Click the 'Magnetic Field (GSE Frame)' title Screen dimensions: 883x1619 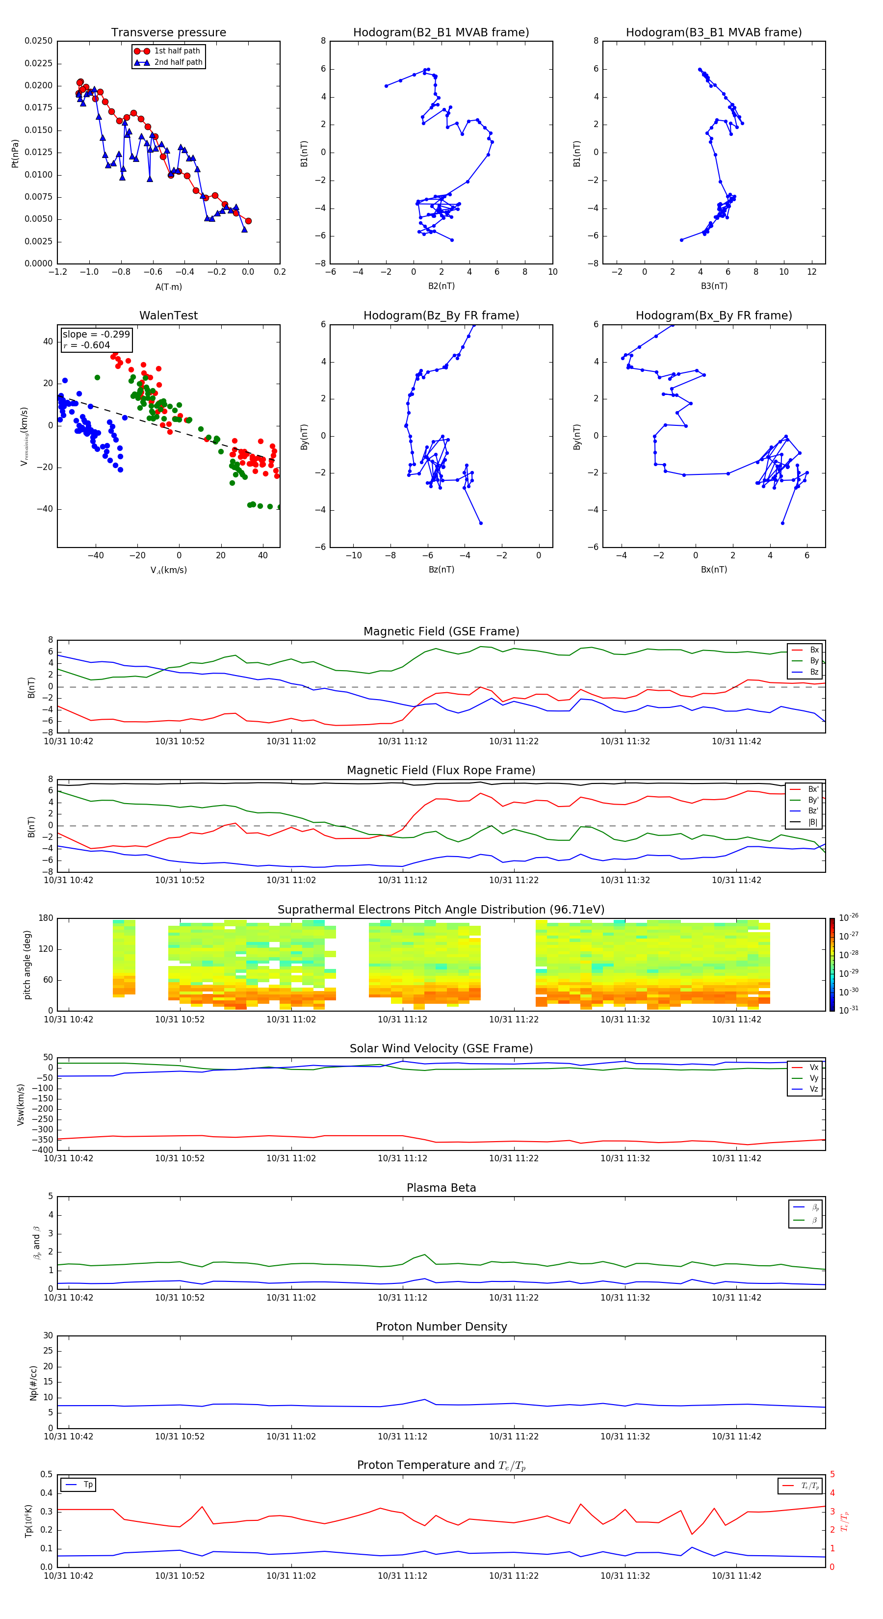tap(441, 631)
